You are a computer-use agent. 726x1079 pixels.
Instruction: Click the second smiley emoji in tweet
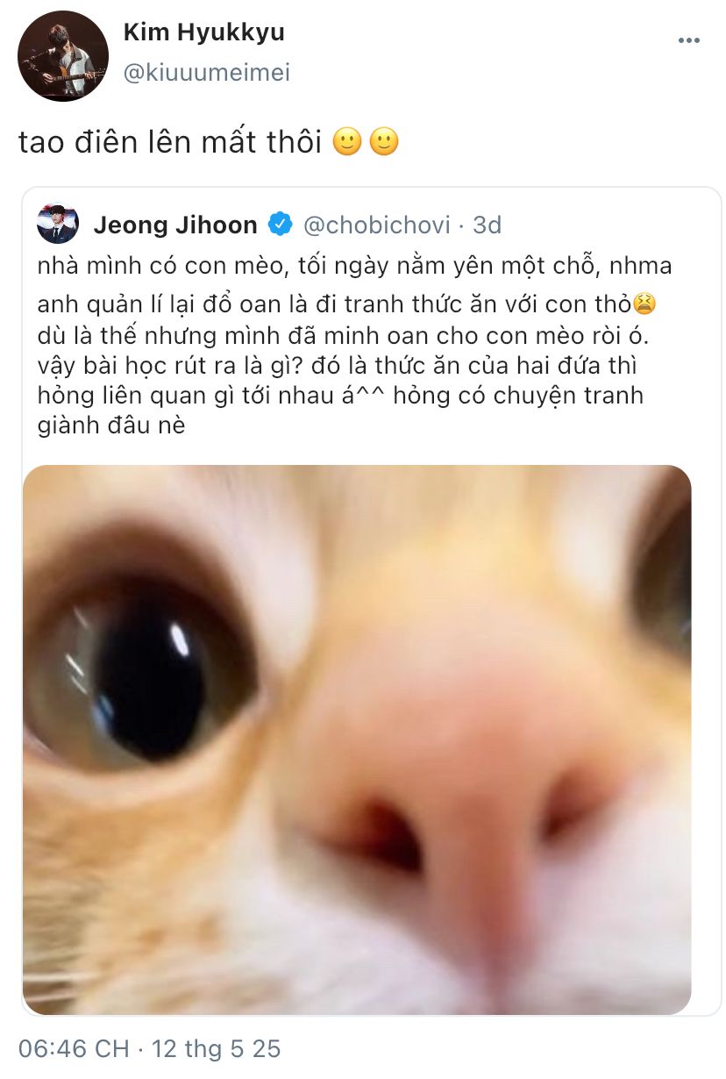coord(384,143)
